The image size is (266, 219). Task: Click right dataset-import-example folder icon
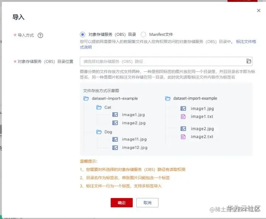tap(168, 98)
